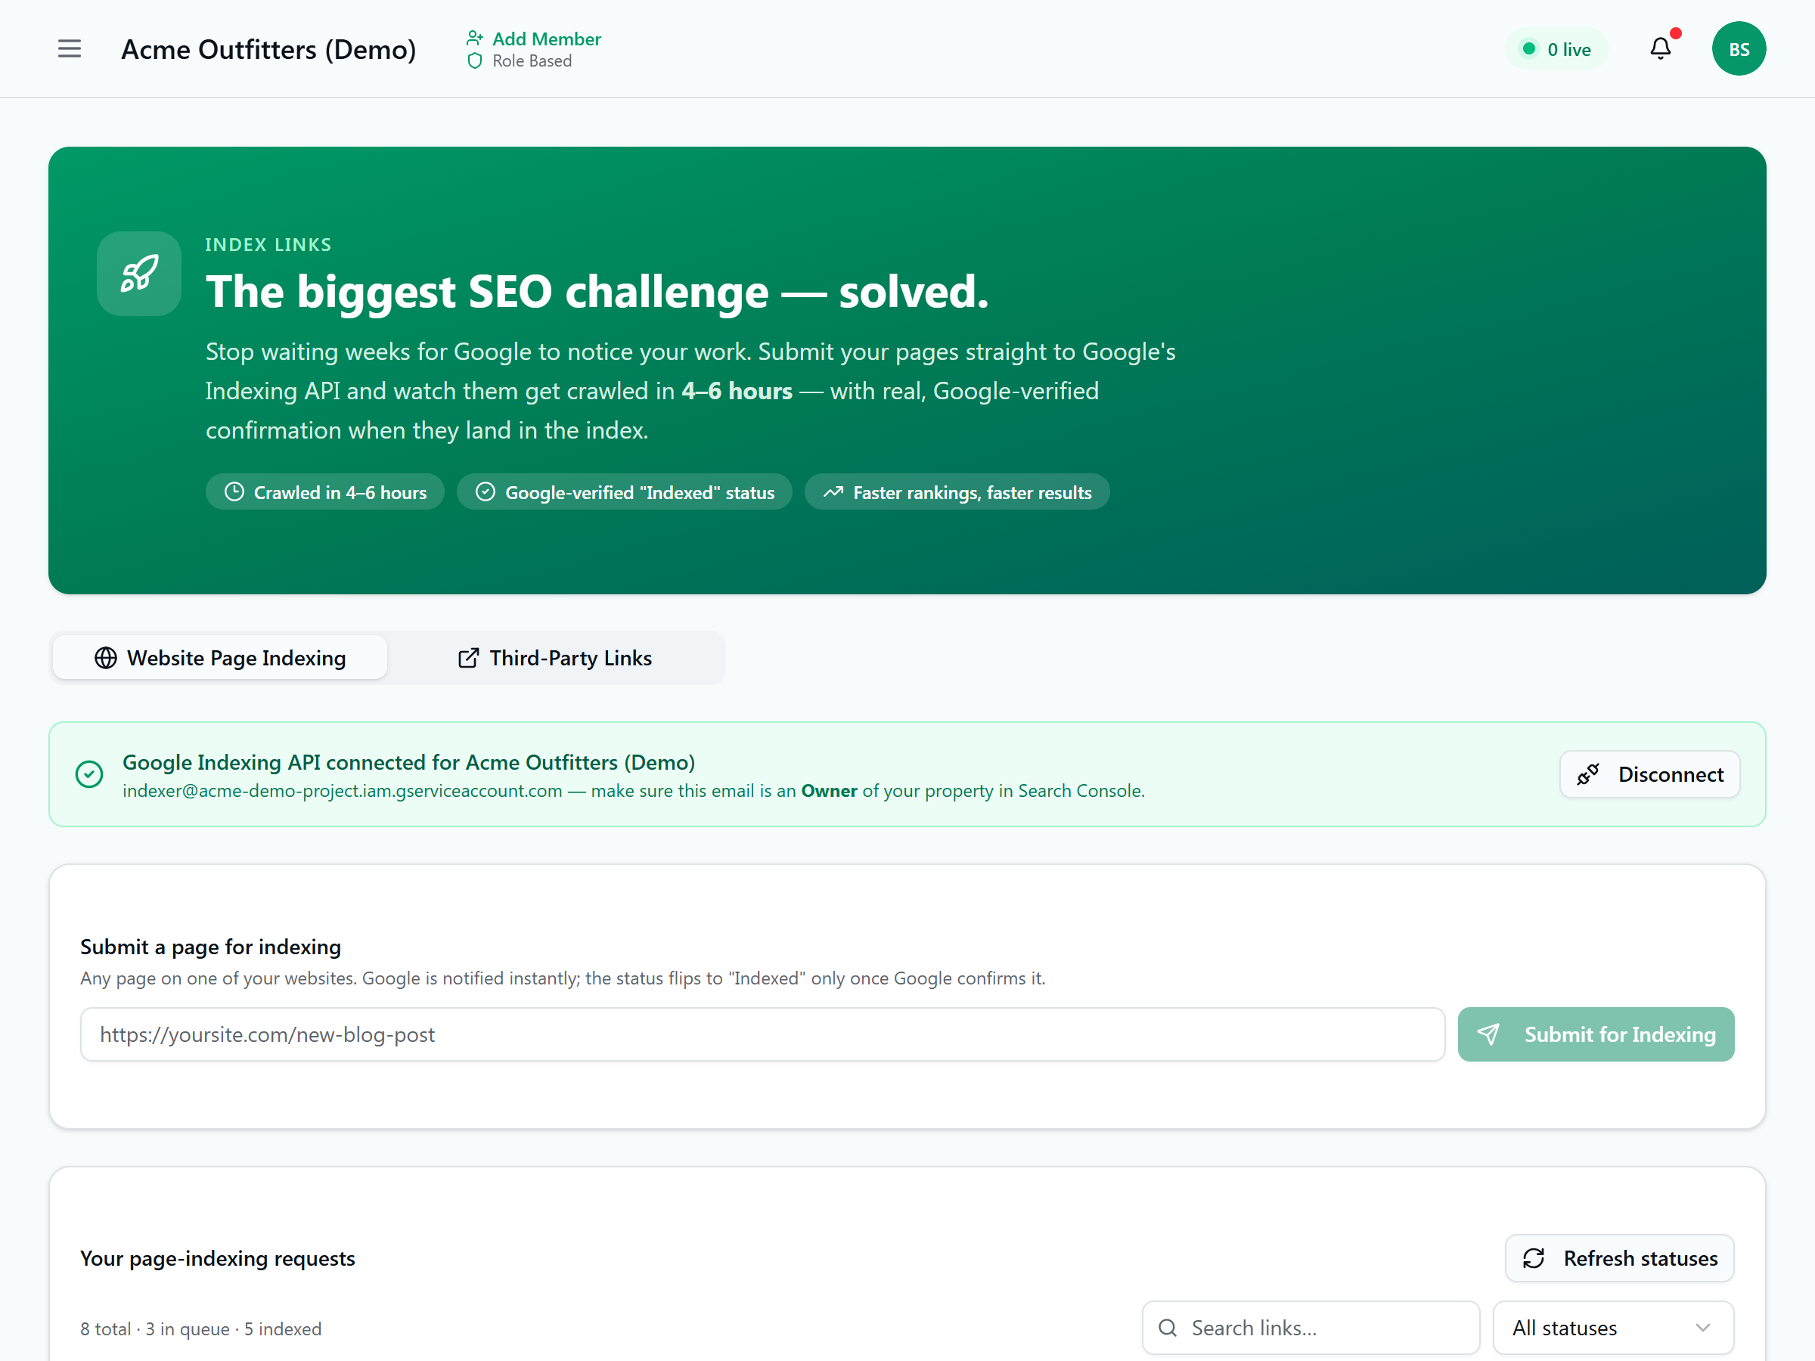Click Refresh statuses button
Screen dimensions: 1815x1361
click(1620, 1258)
